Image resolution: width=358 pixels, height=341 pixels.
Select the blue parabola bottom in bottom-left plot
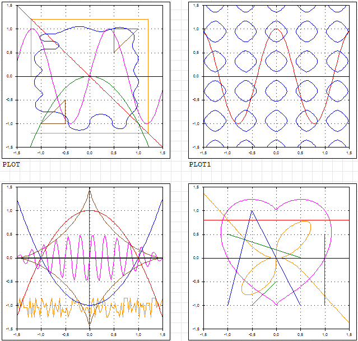(90, 305)
